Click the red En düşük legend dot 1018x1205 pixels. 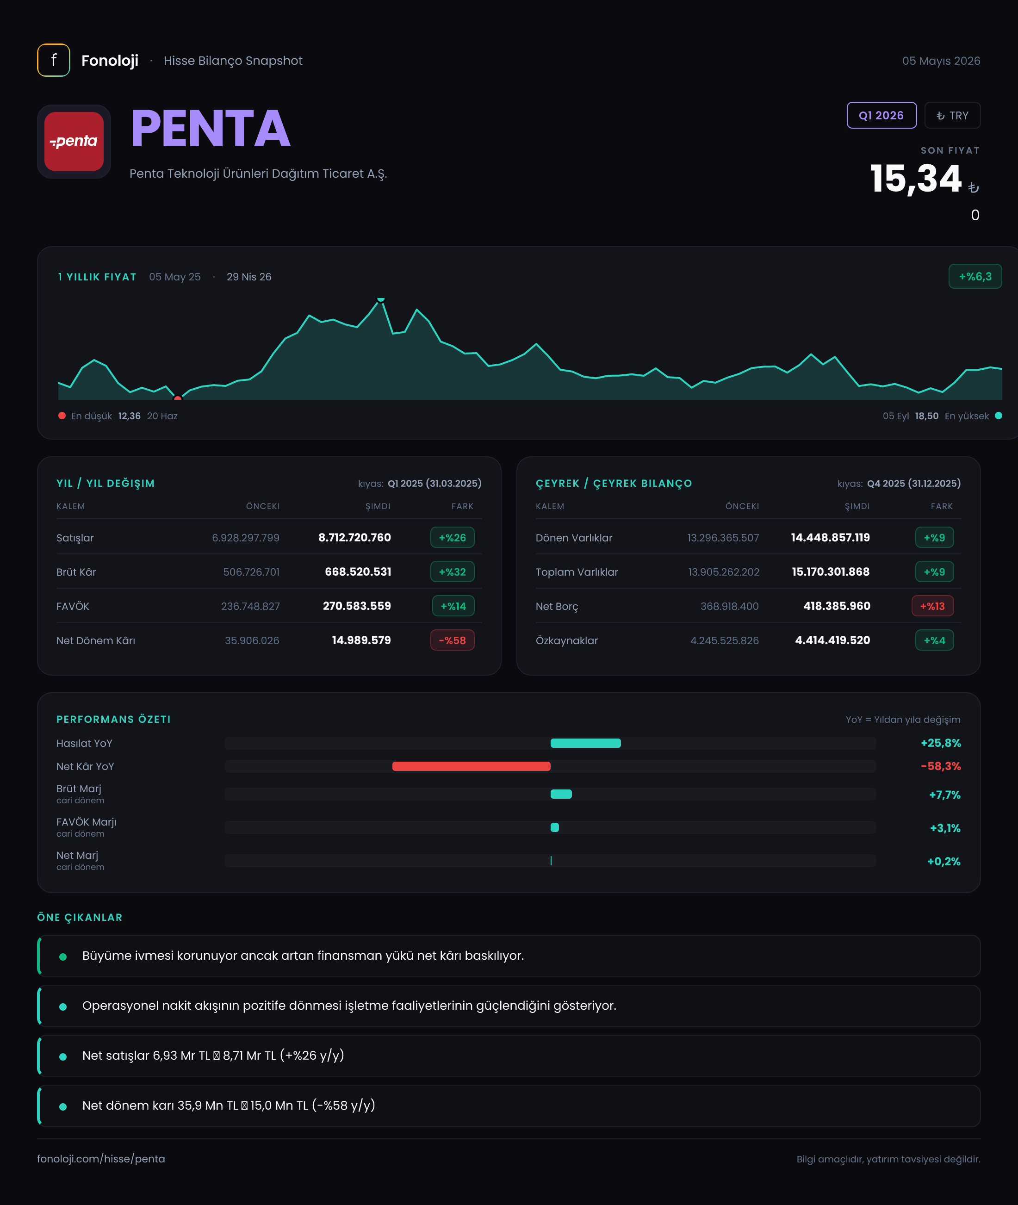coord(62,416)
